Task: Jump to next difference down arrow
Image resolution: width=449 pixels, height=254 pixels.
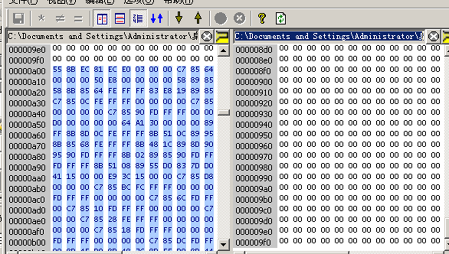Action: tap(179, 18)
